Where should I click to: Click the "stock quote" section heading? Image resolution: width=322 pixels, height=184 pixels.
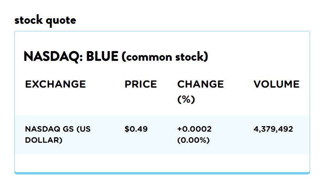45,20
